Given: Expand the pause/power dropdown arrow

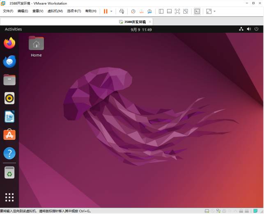Looking at the screenshot, I should [x=111, y=11].
